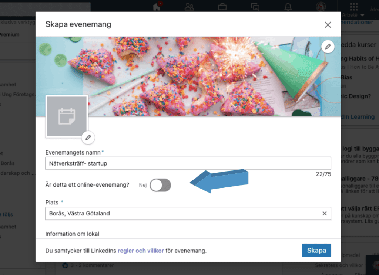The image size is (379, 275).
Task: Open the regler och villkor link
Action: point(141,251)
